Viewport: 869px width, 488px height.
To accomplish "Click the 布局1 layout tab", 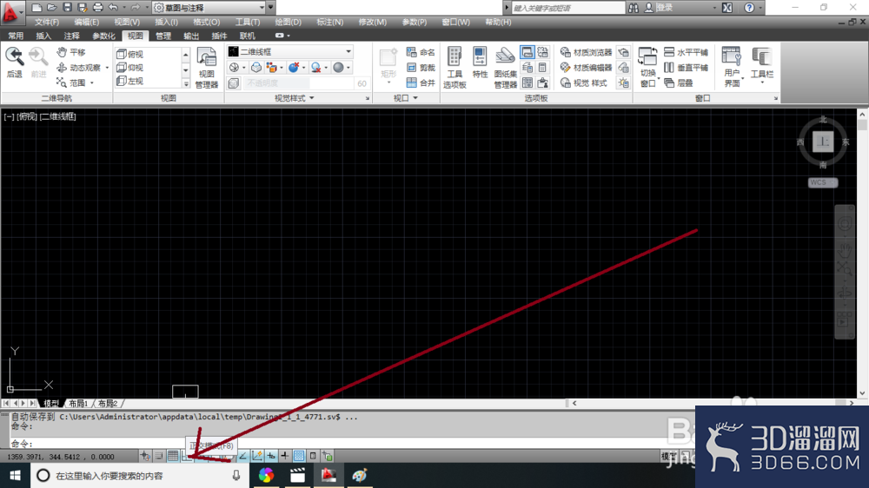I will coord(79,403).
